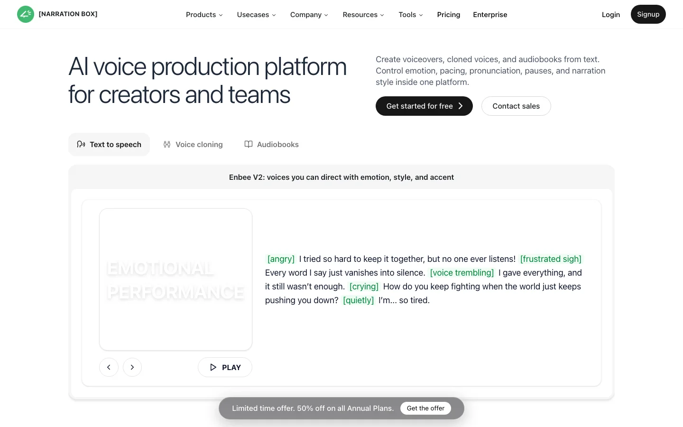Switch to the Audiobooks tab
Viewport: 683px width, 427px height.
(271, 145)
